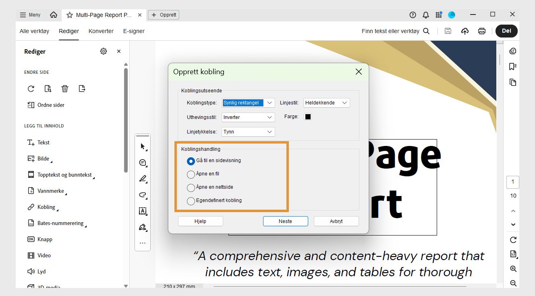Click the insert page icon
Screen dimensions: 535x296
point(48,89)
